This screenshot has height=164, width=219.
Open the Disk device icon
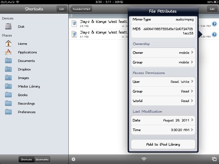tap(8, 26)
